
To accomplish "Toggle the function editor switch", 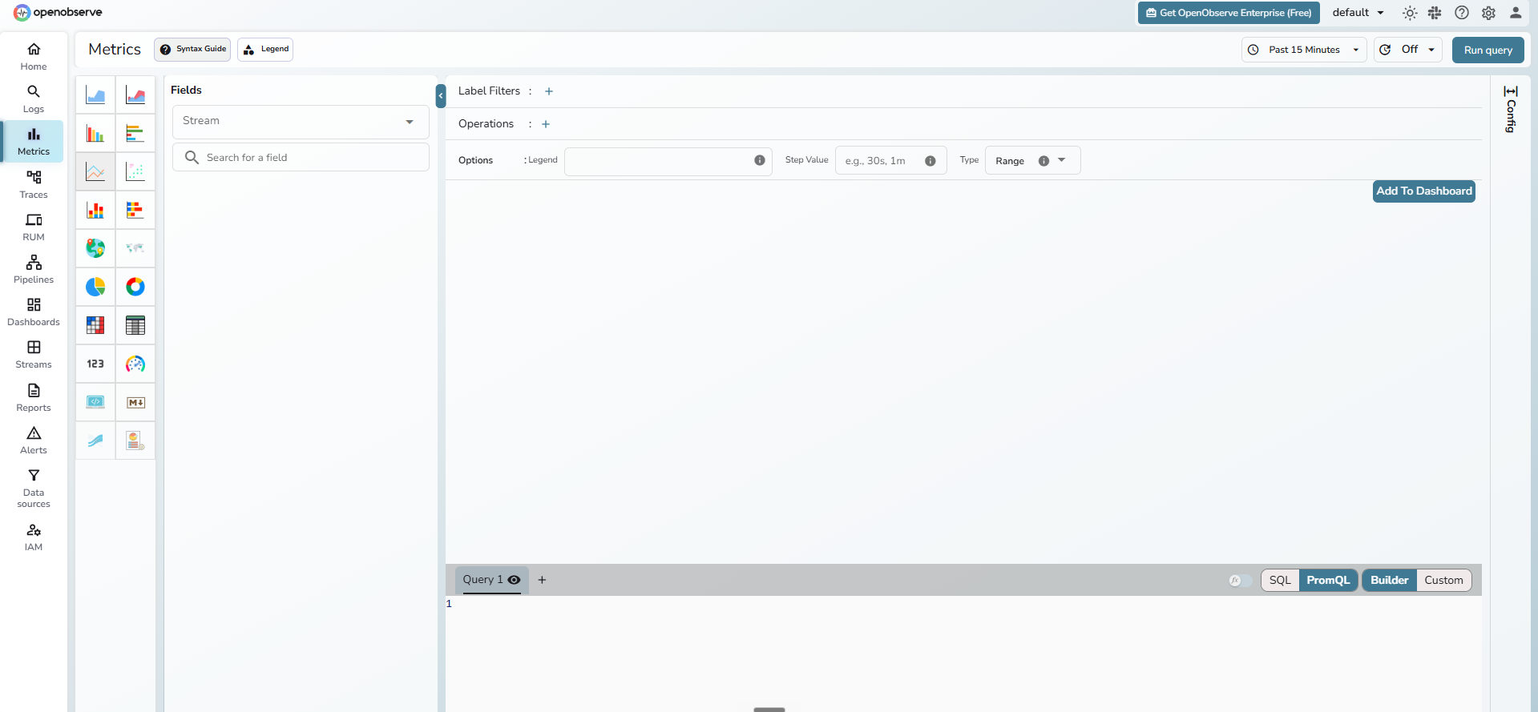I will tap(1240, 581).
